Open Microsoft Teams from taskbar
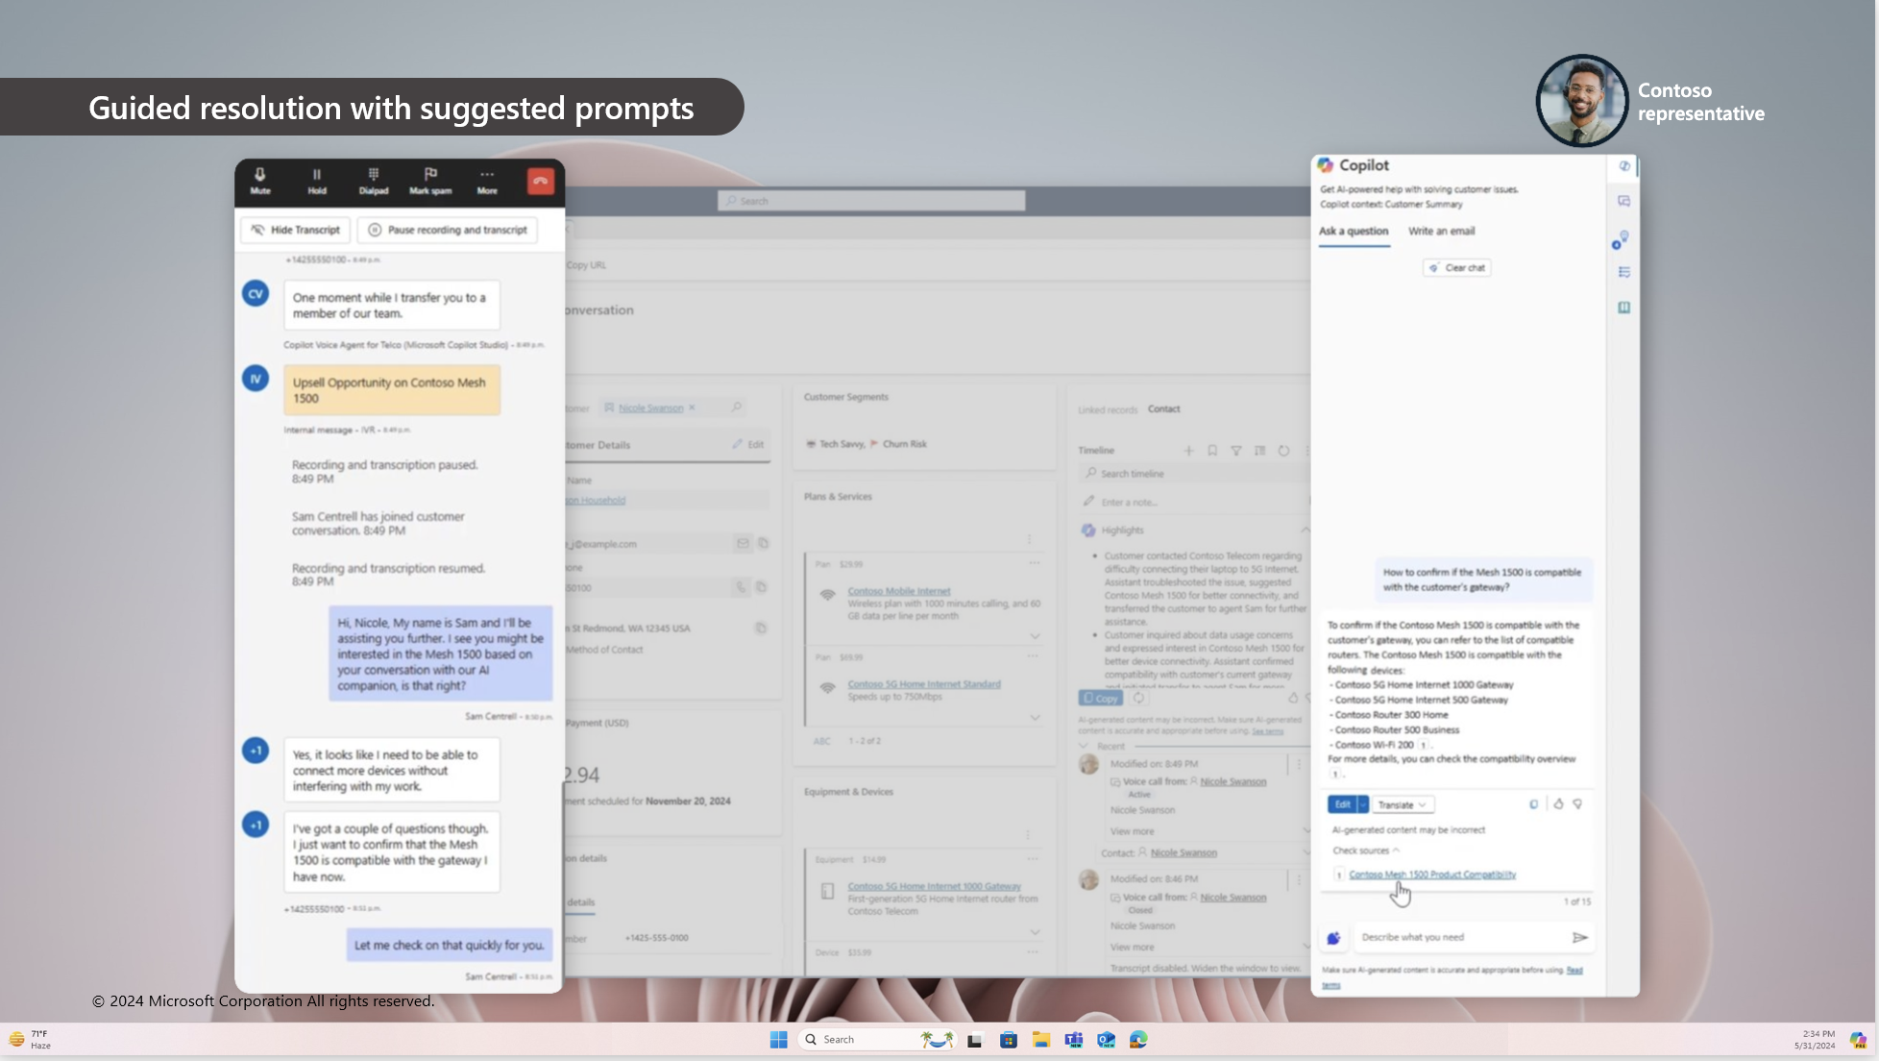 pyautogui.click(x=1073, y=1040)
